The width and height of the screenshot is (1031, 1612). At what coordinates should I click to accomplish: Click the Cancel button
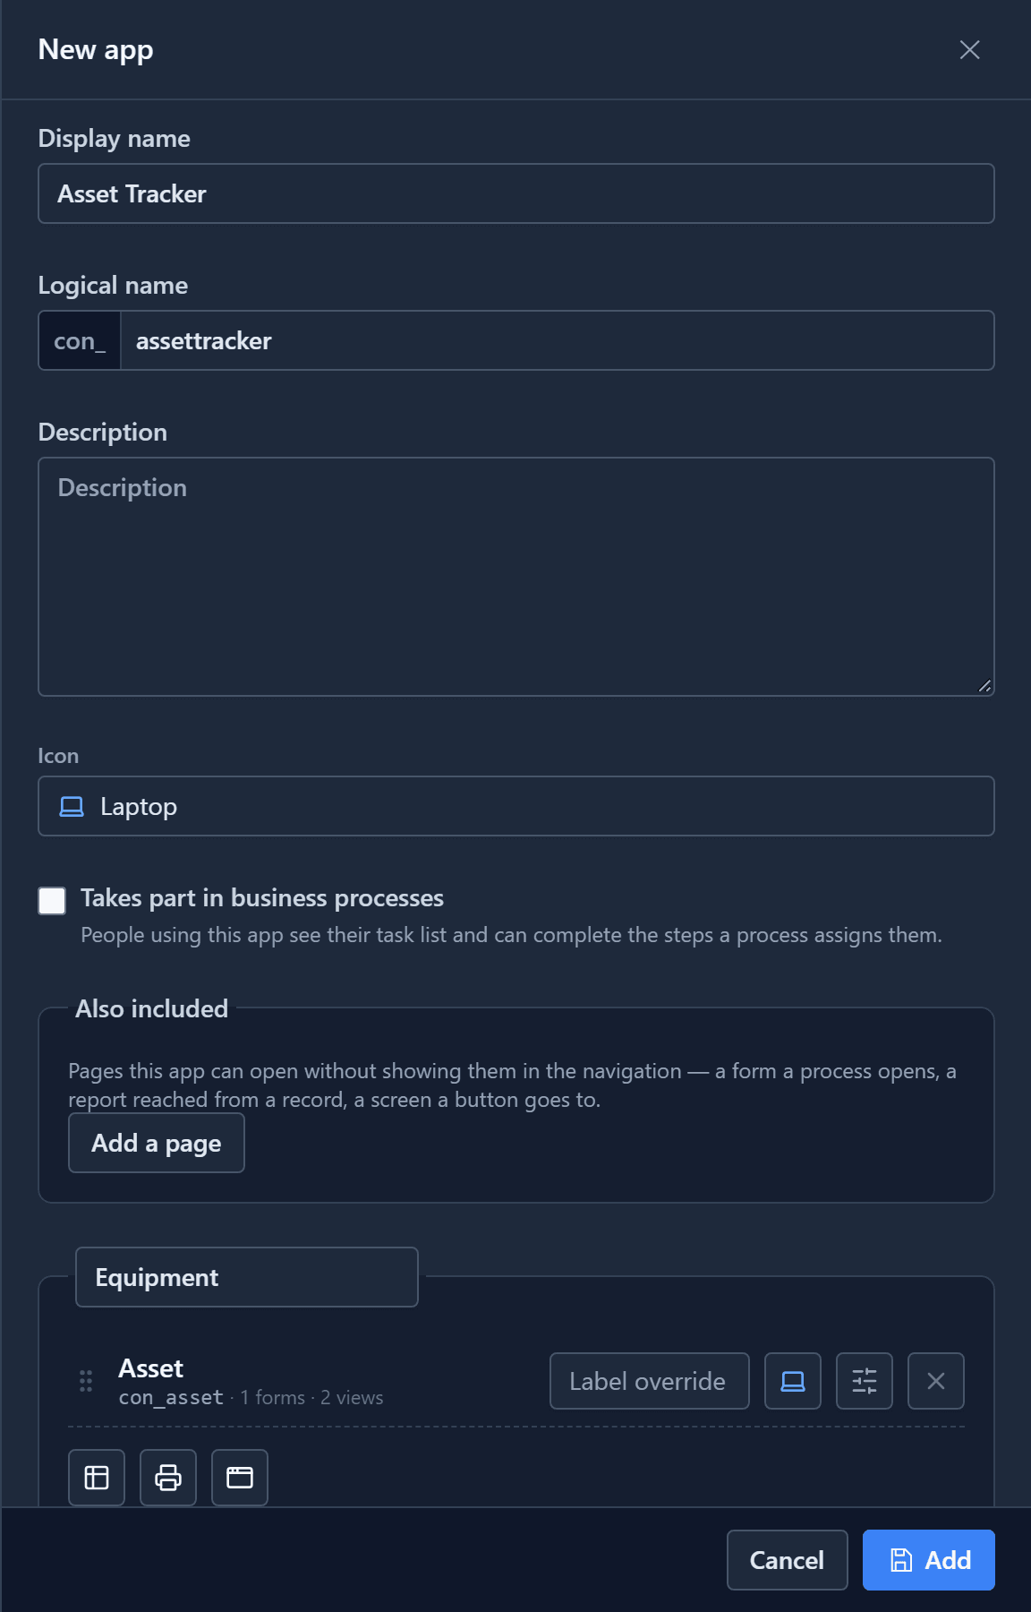(788, 1560)
